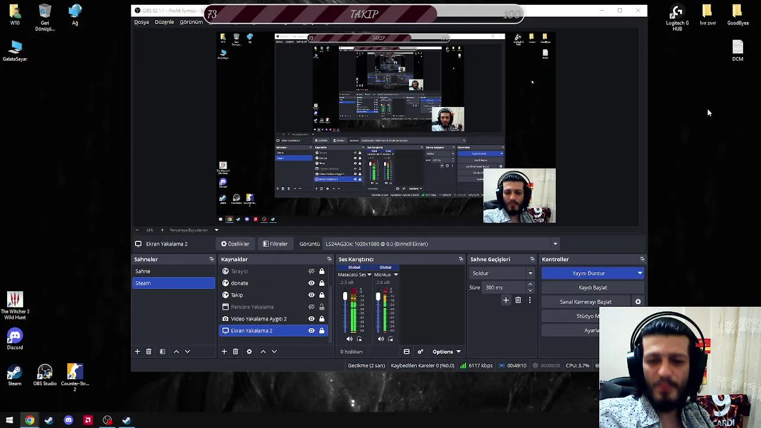Click the Masaüstü Ses volume slider

pos(345,311)
